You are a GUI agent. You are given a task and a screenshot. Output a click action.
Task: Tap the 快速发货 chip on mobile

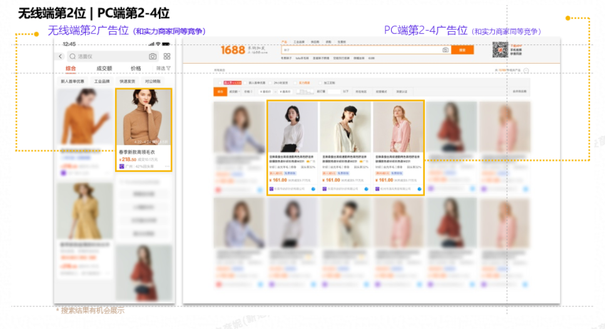coord(128,81)
